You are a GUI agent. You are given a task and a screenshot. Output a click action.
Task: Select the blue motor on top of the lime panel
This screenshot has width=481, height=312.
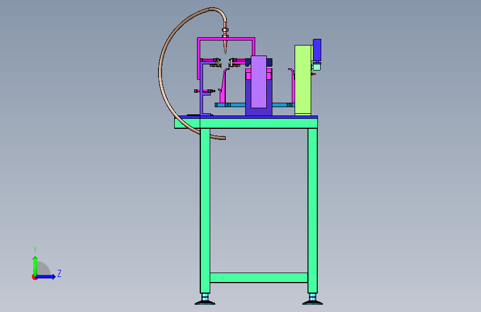tap(317, 50)
